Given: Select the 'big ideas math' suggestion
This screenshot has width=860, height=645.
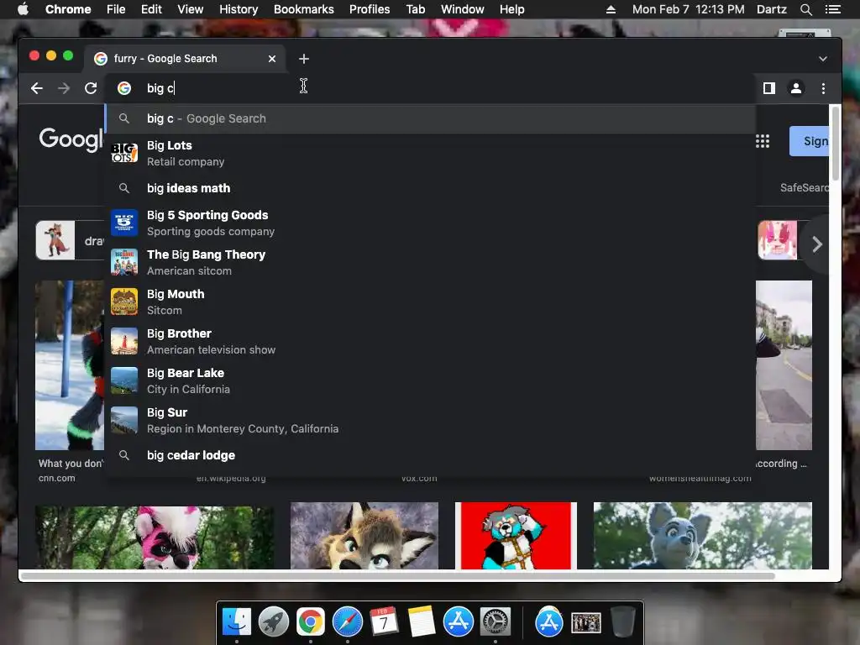Looking at the screenshot, I should point(430,188).
